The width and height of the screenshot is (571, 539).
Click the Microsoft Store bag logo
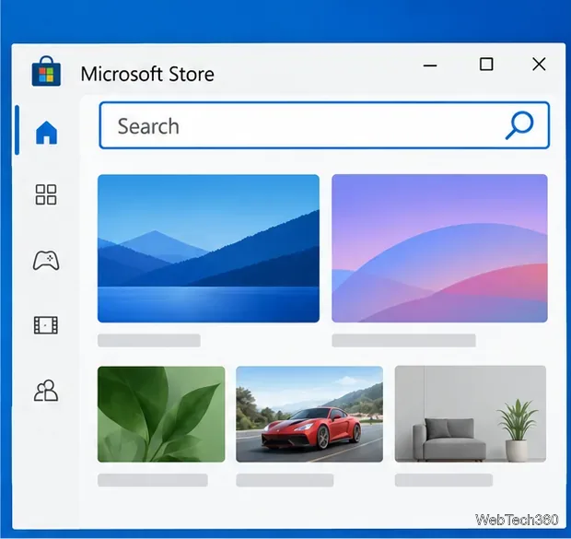coord(46,72)
